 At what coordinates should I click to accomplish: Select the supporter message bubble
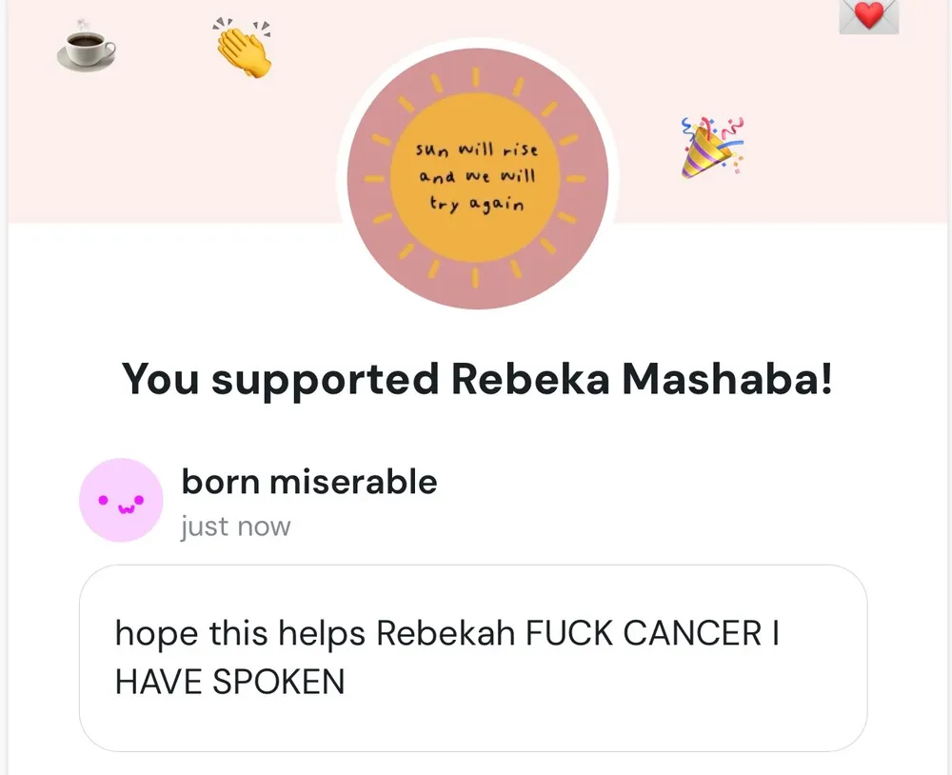[473, 657]
